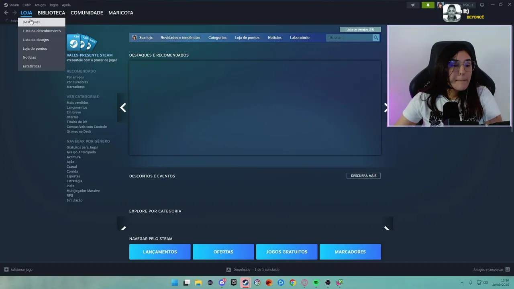Open Sua loja store dropdown
This screenshot has width=514, height=289.
pos(146,38)
